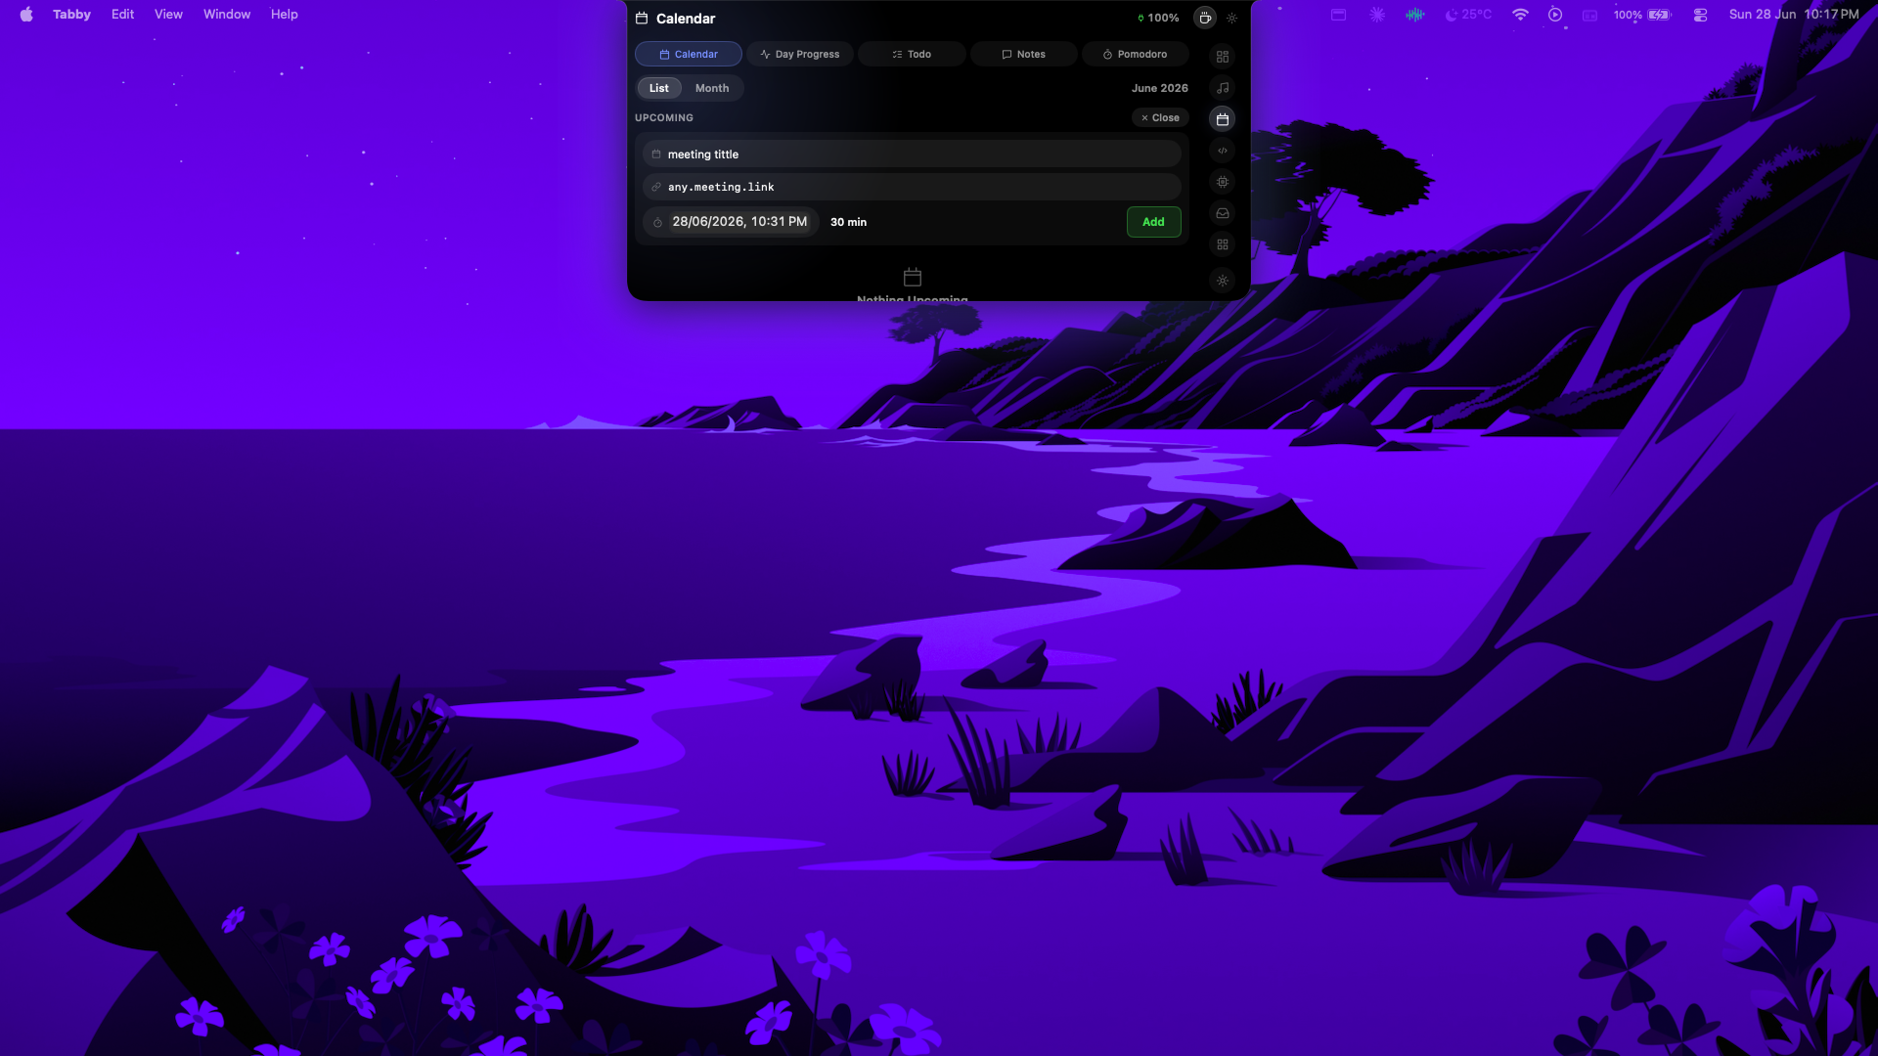Click the UPCOMING section heading
Screen dimensions: 1878x1056
point(664,117)
